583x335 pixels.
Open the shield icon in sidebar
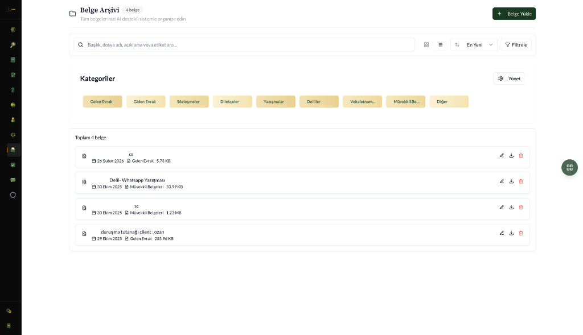point(13,195)
